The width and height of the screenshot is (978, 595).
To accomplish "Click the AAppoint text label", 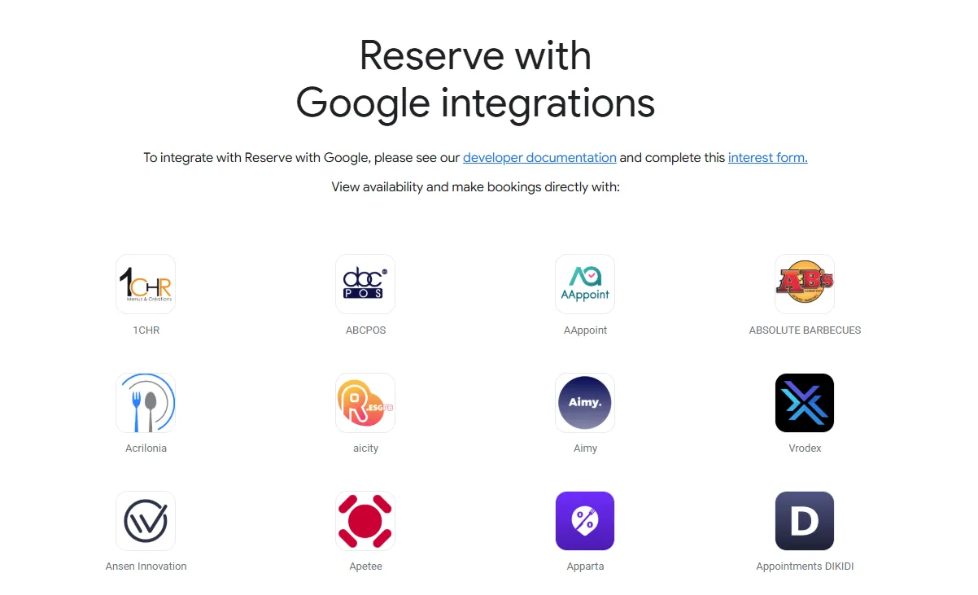I will [586, 330].
